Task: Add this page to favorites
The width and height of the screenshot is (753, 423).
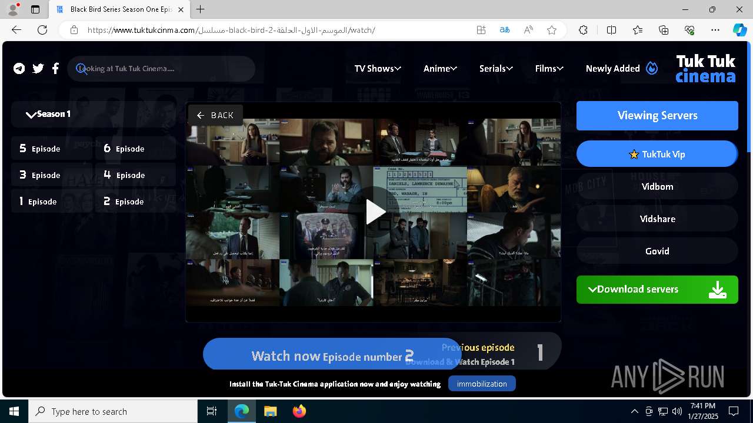Action: [552, 30]
